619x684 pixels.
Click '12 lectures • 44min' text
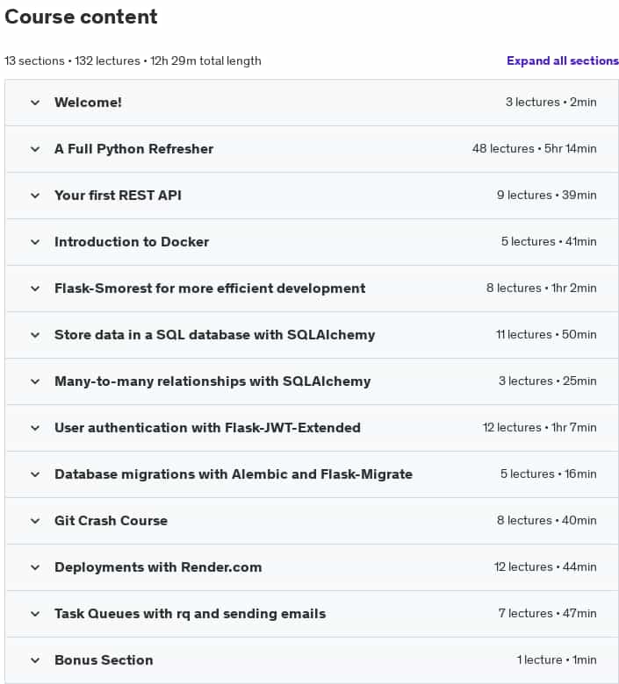pyautogui.click(x=545, y=567)
